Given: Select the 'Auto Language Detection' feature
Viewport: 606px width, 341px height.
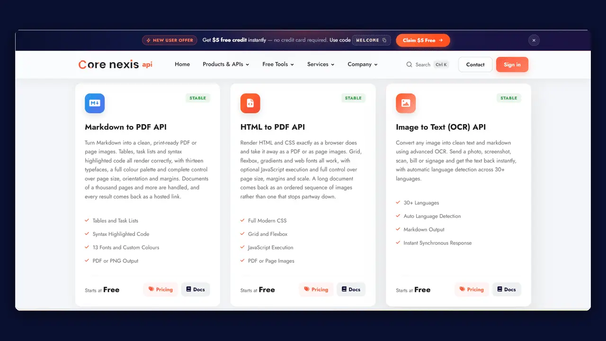Looking at the screenshot, I should point(428,216).
